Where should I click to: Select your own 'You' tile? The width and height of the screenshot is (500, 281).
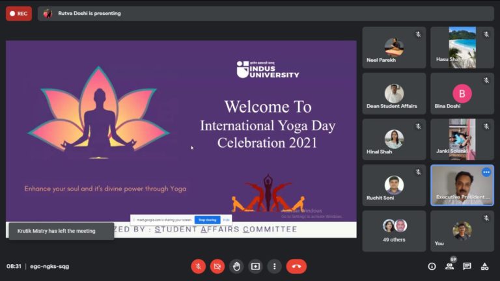click(462, 231)
